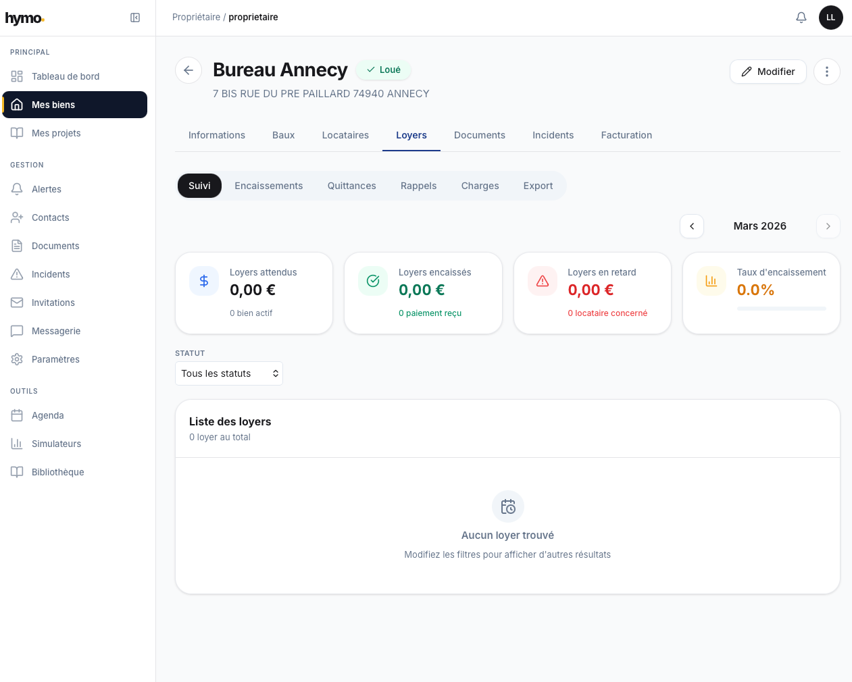Click the sidebar collapse icon next to hymo logo

coord(135,18)
